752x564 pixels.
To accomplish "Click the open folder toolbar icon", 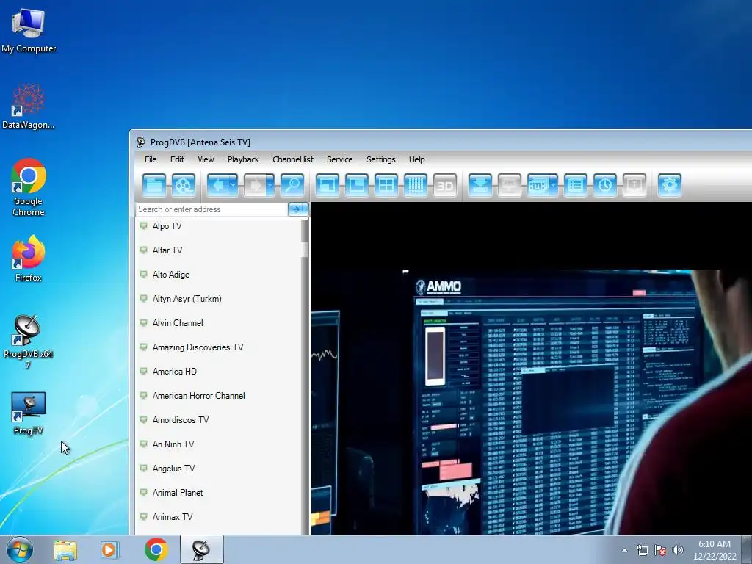I will click(x=154, y=185).
